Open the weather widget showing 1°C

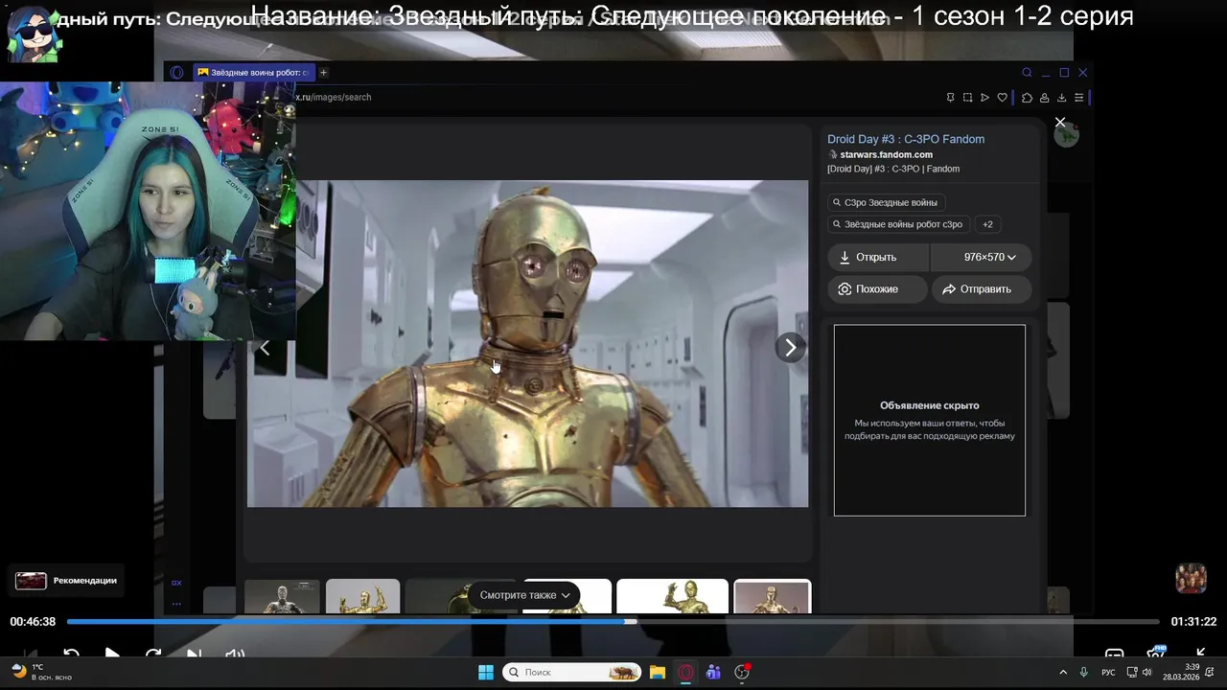click(43, 672)
